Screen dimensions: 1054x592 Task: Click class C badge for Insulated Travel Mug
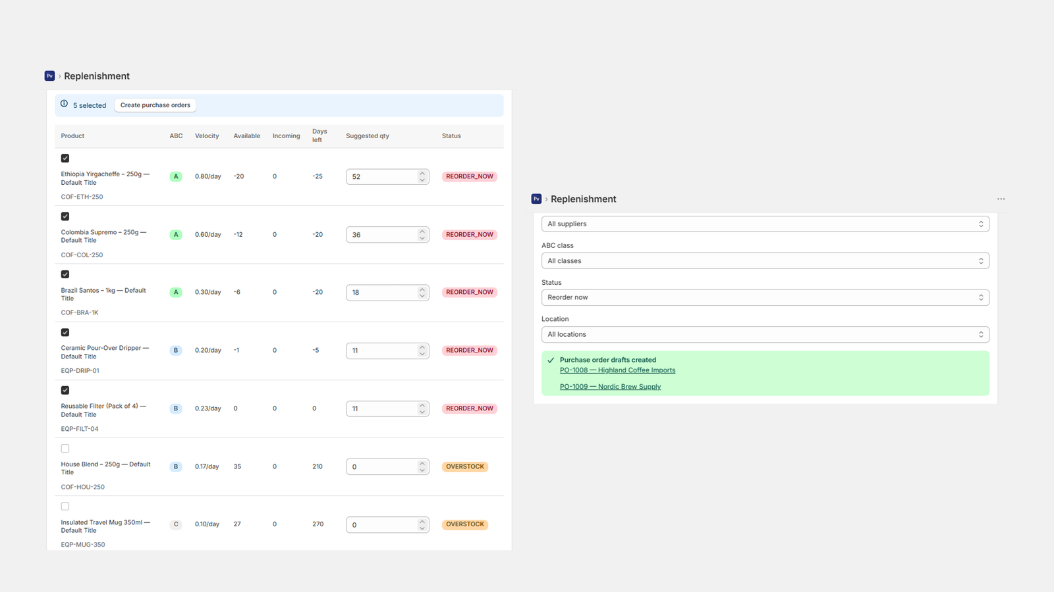pyautogui.click(x=176, y=524)
